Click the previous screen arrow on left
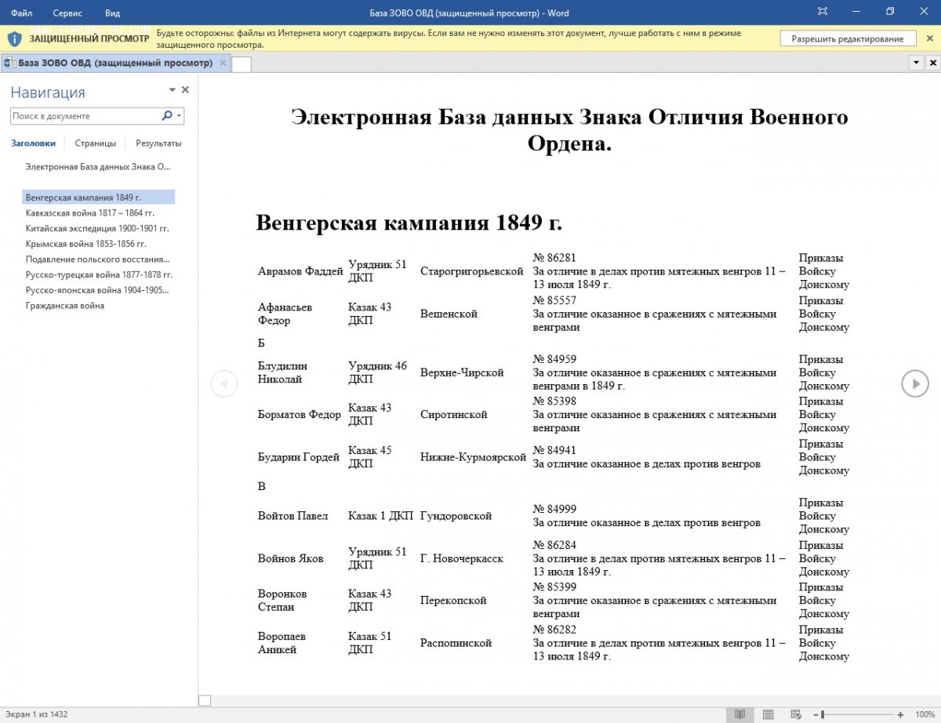Screen dimensions: 941x723 224,383
